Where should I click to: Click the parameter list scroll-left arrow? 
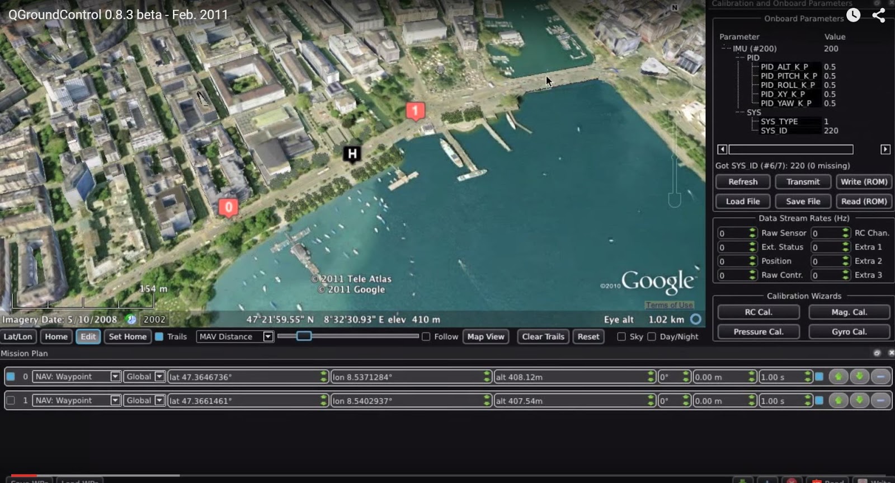[x=722, y=149]
